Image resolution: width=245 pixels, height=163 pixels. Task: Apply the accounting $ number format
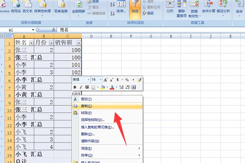[117, 80]
